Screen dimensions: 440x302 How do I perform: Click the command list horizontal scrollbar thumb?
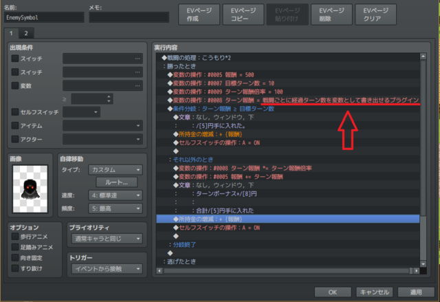(287, 271)
